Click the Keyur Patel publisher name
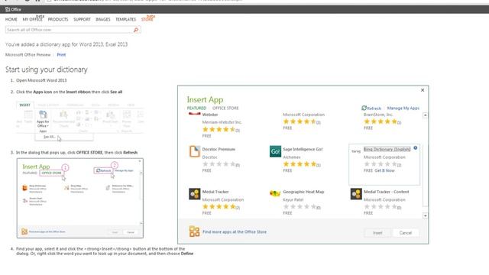Screen dimensions: 489x275 [293, 199]
